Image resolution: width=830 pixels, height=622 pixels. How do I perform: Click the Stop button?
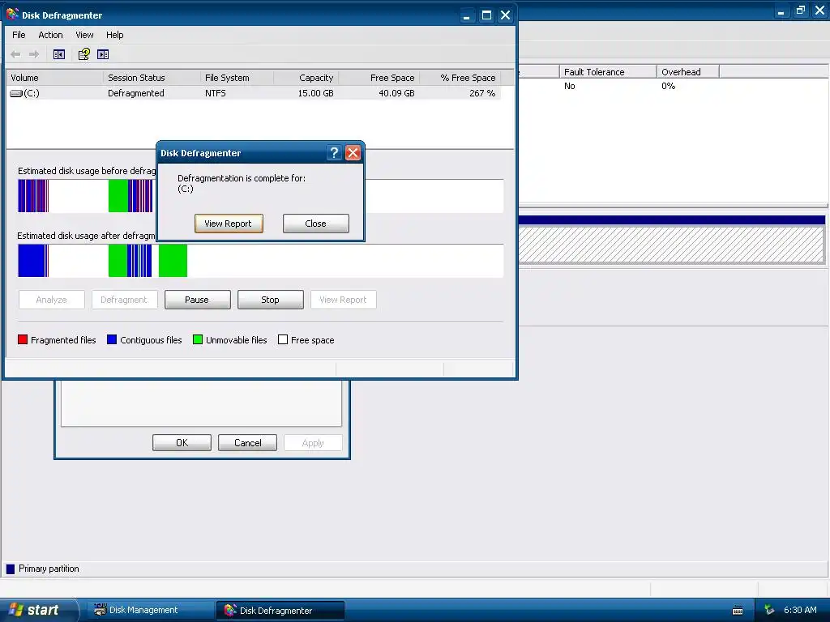(x=270, y=300)
